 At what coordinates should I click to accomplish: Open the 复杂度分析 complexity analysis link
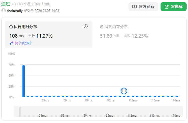[x=23, y=43]
